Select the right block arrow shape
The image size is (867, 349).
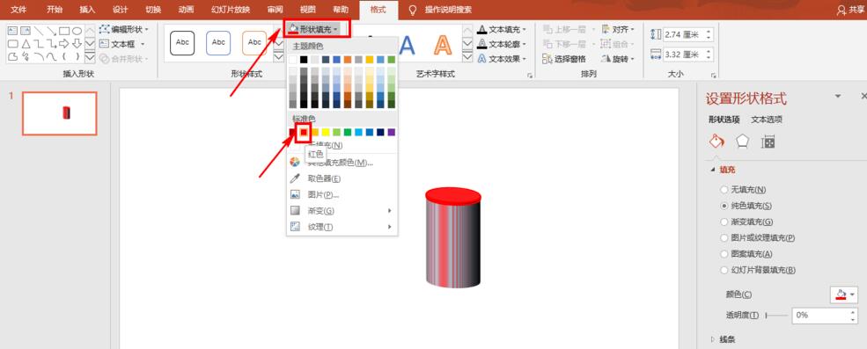click(64, 44)
